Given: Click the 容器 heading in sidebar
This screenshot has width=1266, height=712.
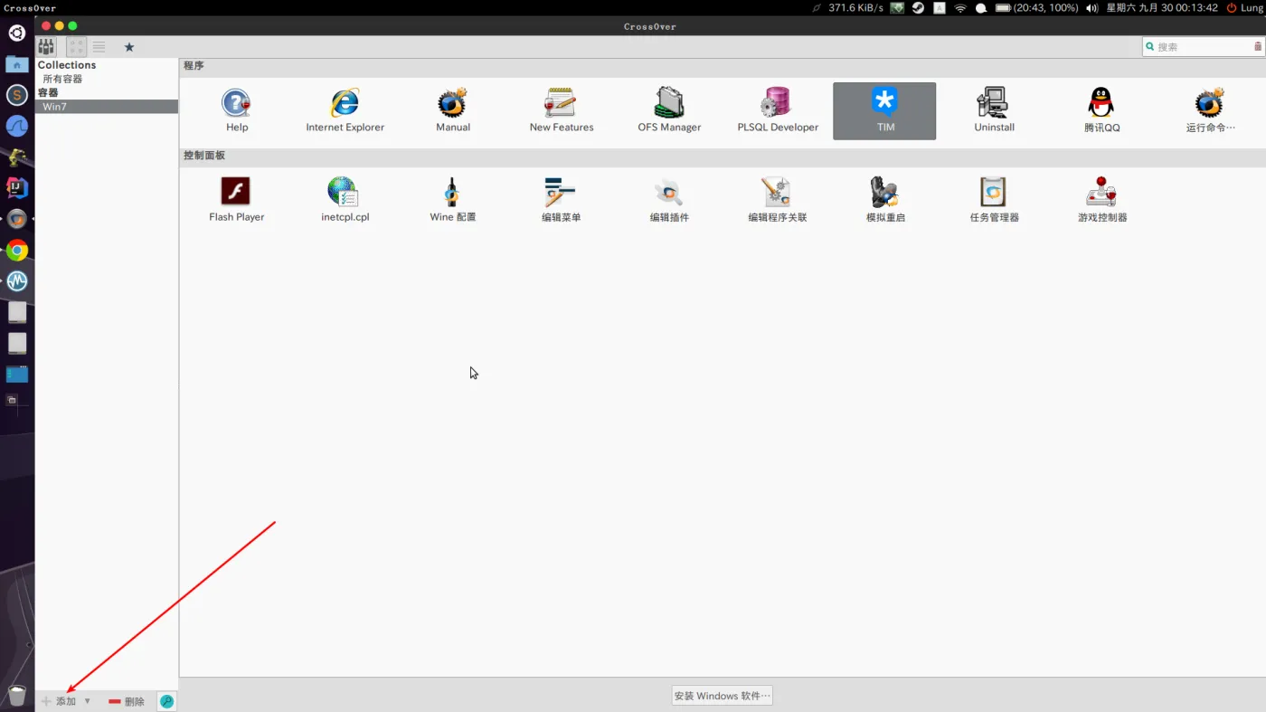Looking at the screenshot, I should (x=48, y=92).
